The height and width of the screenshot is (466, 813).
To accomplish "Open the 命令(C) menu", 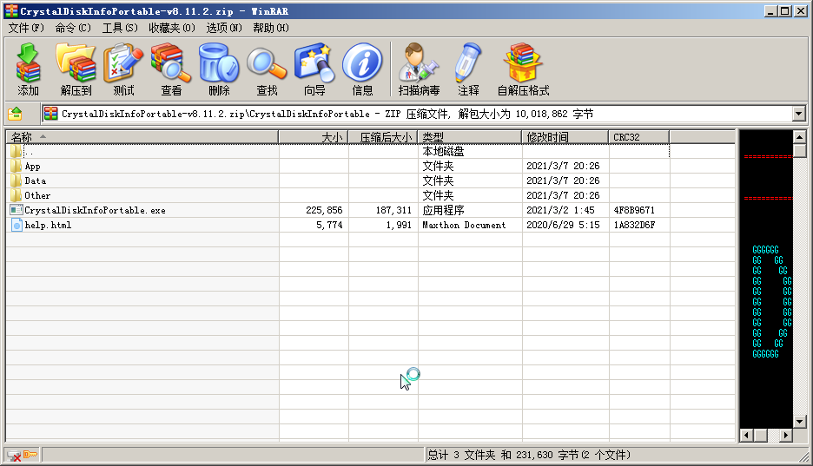I will tap(73, 28).
